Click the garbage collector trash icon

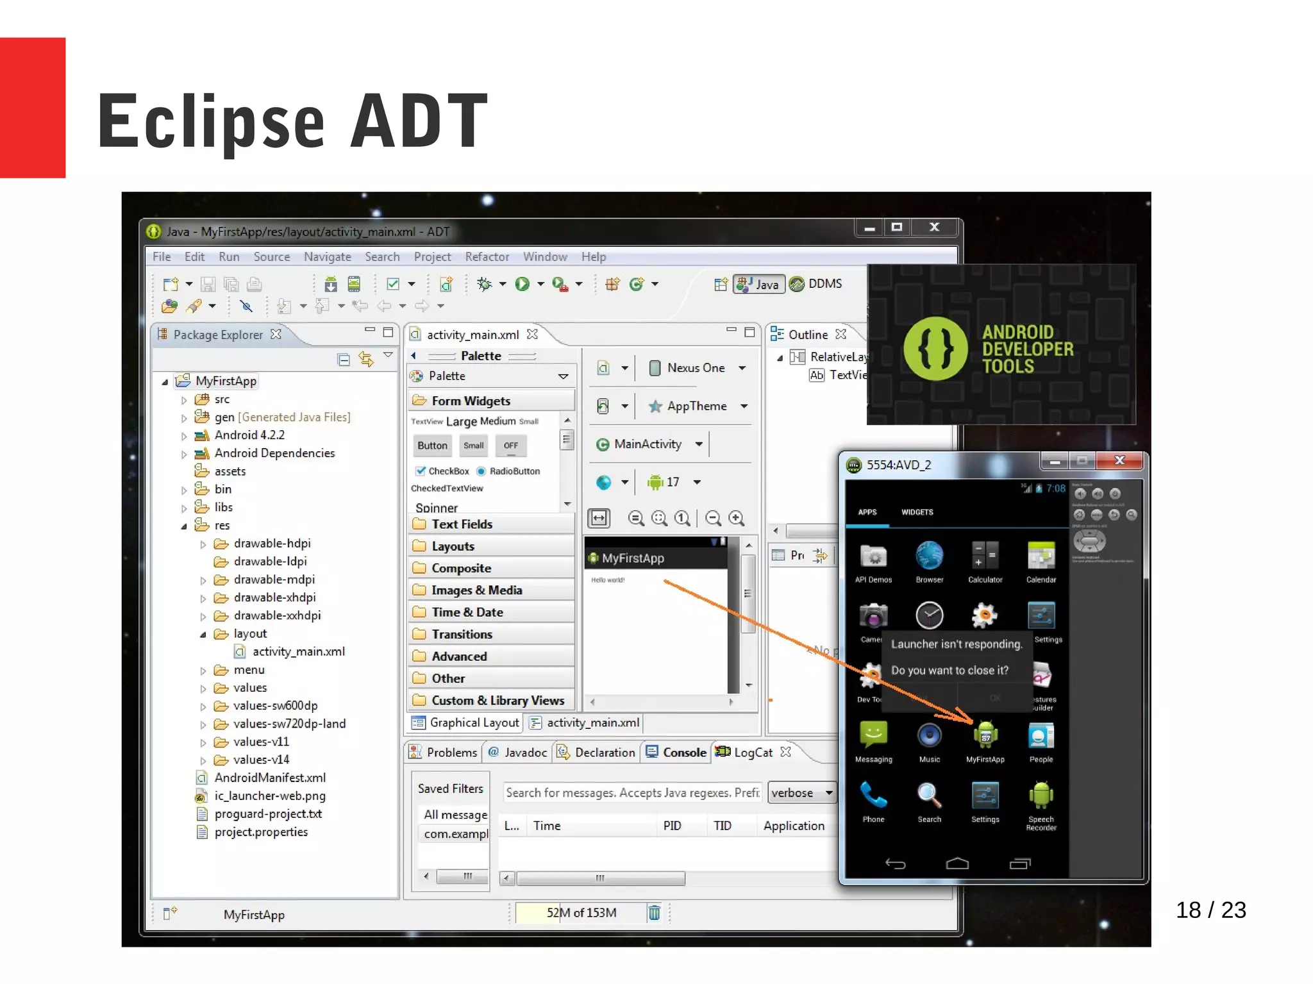tap(654, 912)
